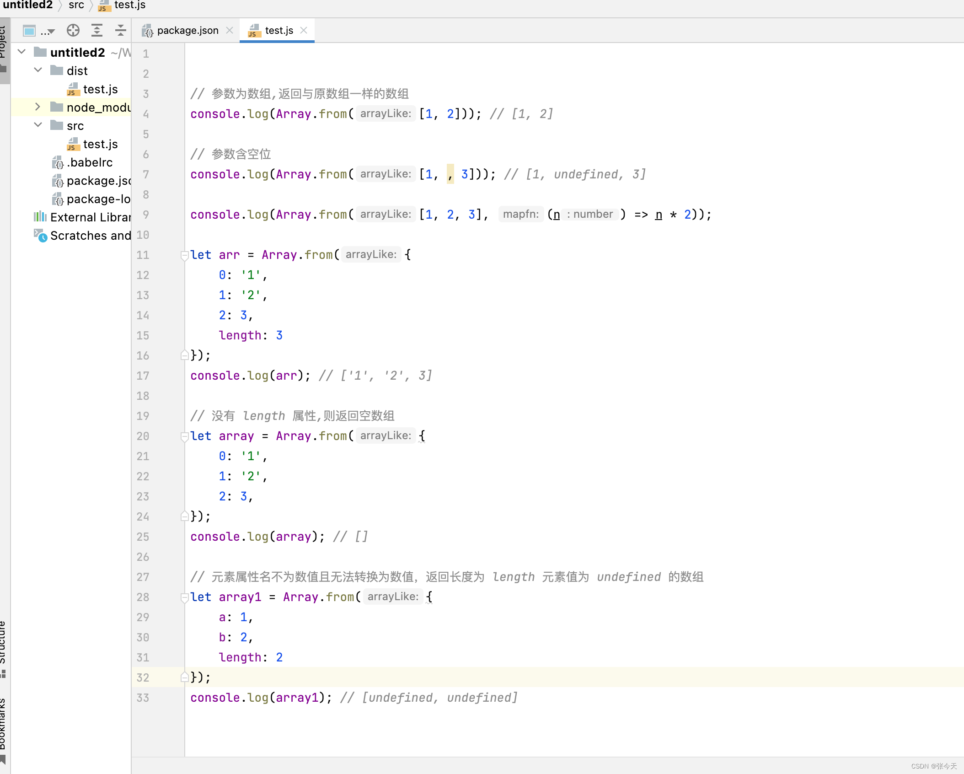Click the arrayLike hint on line 4
Screen dimensions: 964x774
[386, 113]
